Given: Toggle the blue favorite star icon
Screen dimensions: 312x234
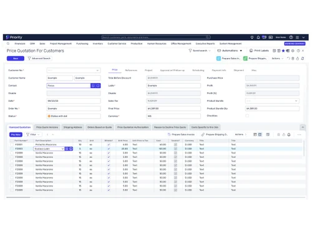Looking at the screenshot, I should pos(283,51).
